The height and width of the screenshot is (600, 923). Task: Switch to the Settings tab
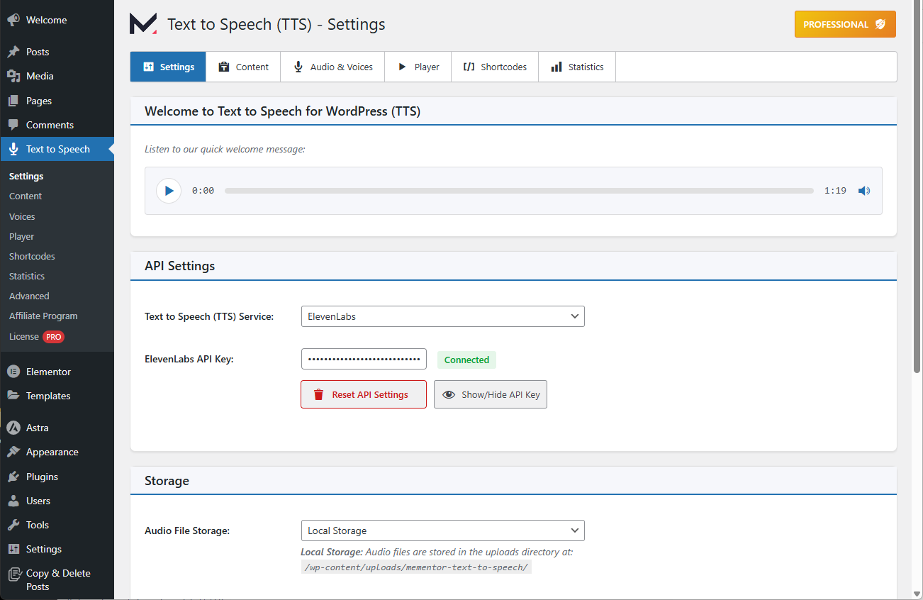[x=168, y=67]
